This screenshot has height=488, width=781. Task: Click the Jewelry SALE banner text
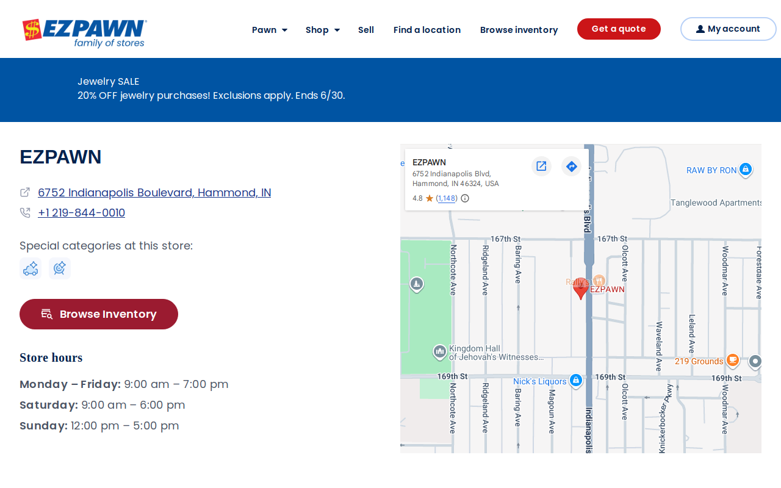coord(109,81)
